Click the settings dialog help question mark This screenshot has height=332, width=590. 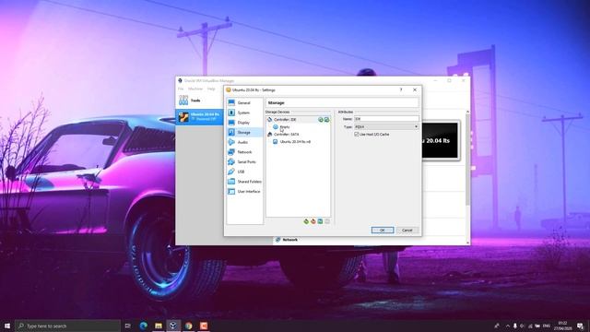(401, 90)
